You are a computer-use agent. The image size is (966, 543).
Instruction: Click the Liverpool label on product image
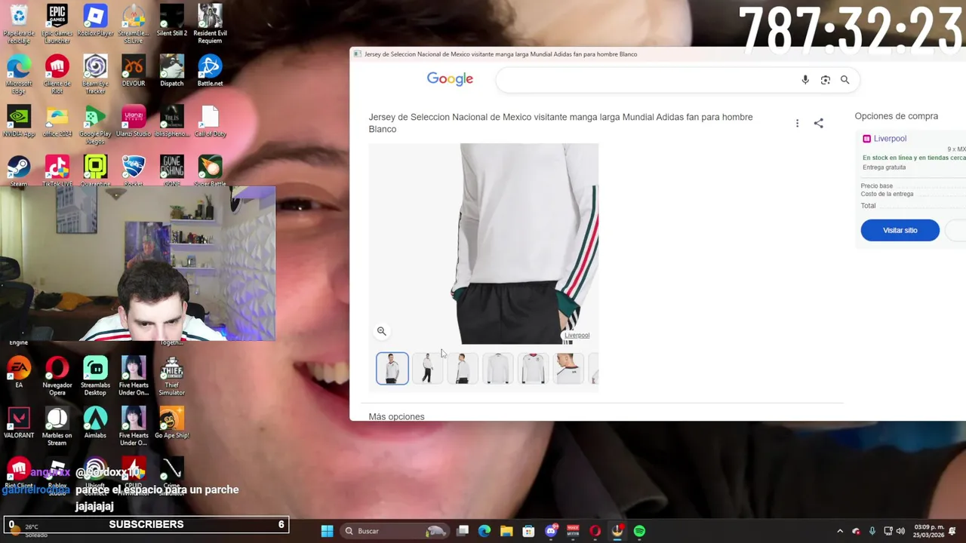pos(577,336)
